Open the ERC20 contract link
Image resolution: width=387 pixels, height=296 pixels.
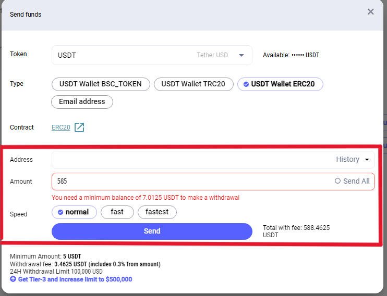point(61,127)
